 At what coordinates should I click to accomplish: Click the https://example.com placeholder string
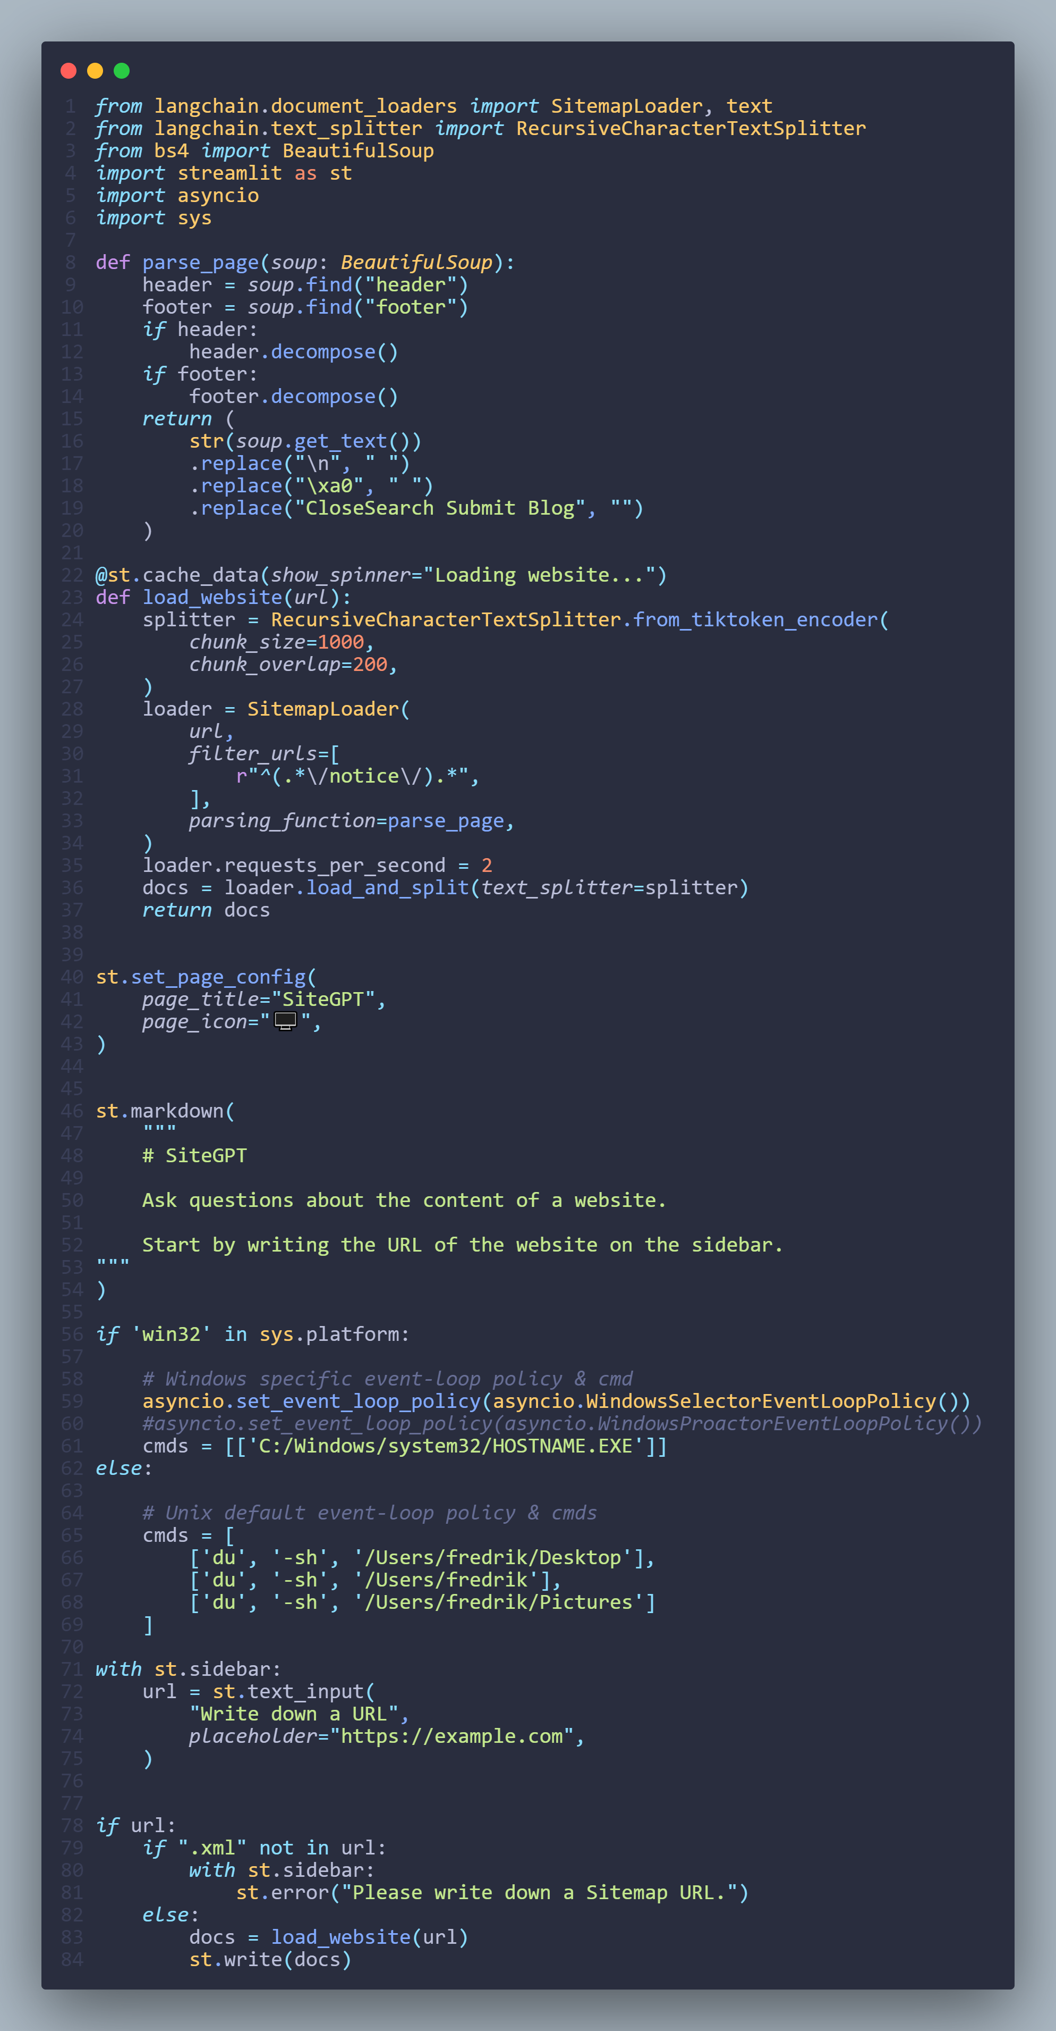tap(452, 1736)
